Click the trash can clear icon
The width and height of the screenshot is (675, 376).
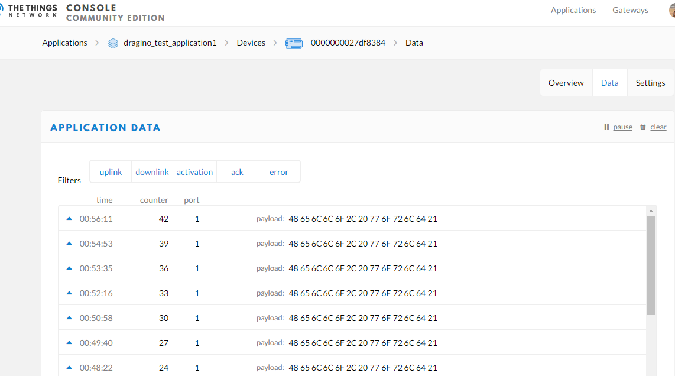click(x=642, y=127)
